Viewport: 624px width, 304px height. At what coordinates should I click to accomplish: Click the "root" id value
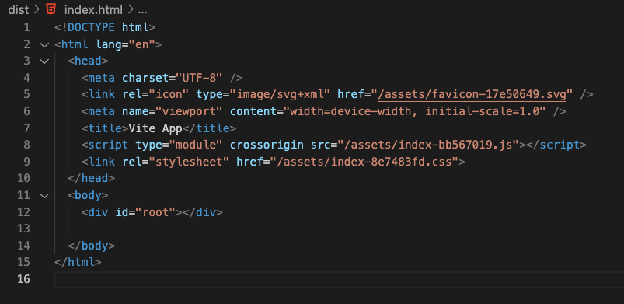(155, 212)
